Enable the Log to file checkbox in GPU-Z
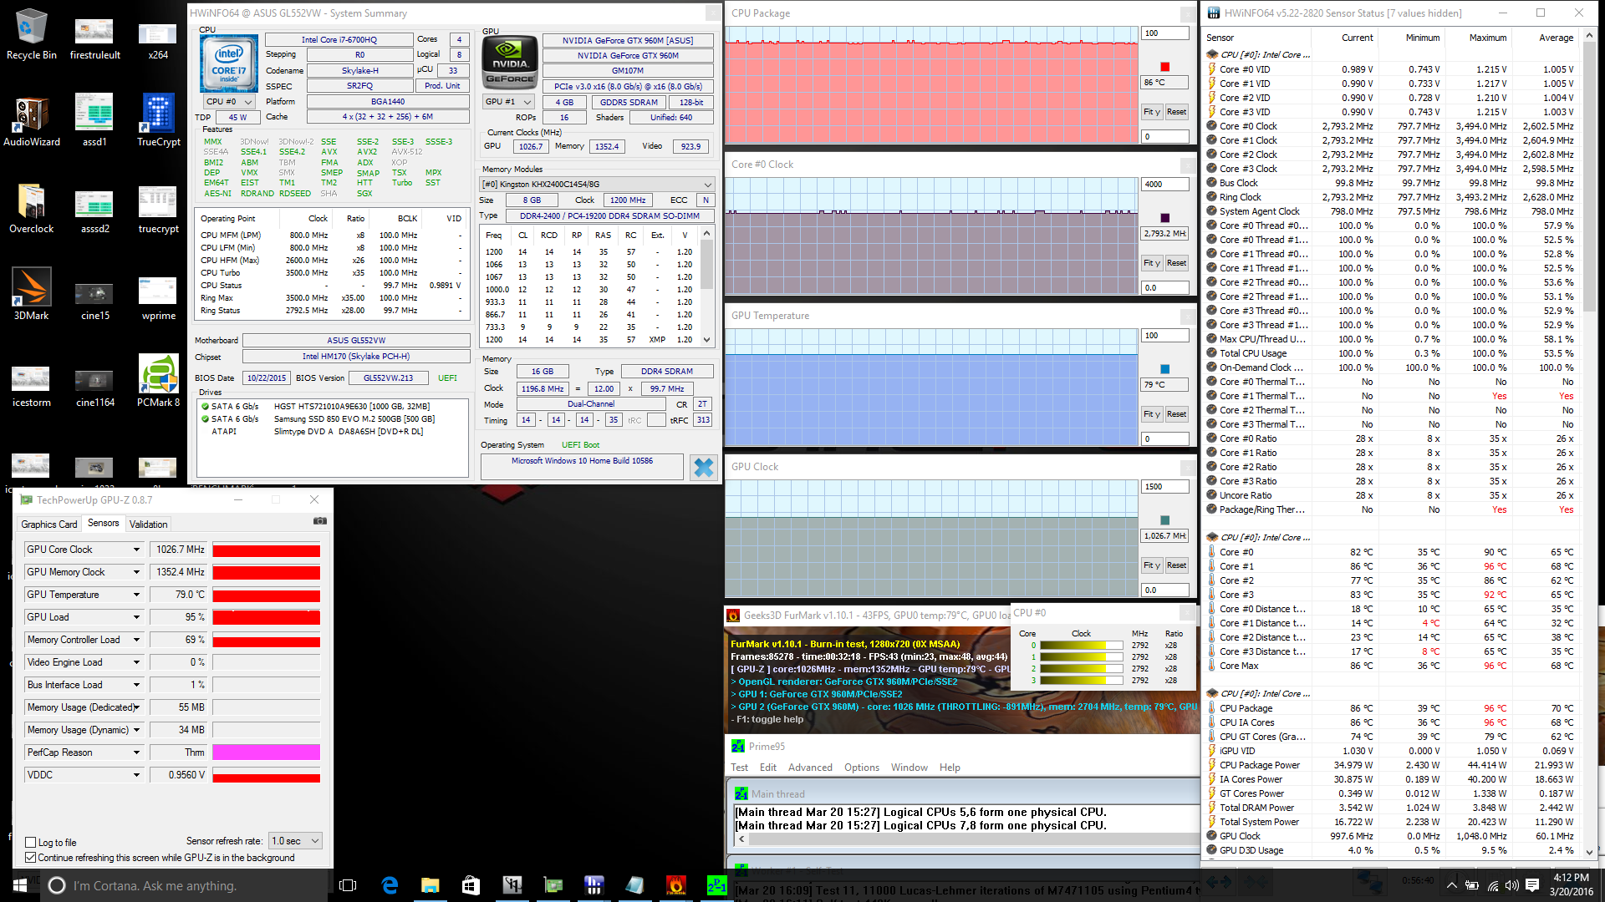 [x=31, y=843]
